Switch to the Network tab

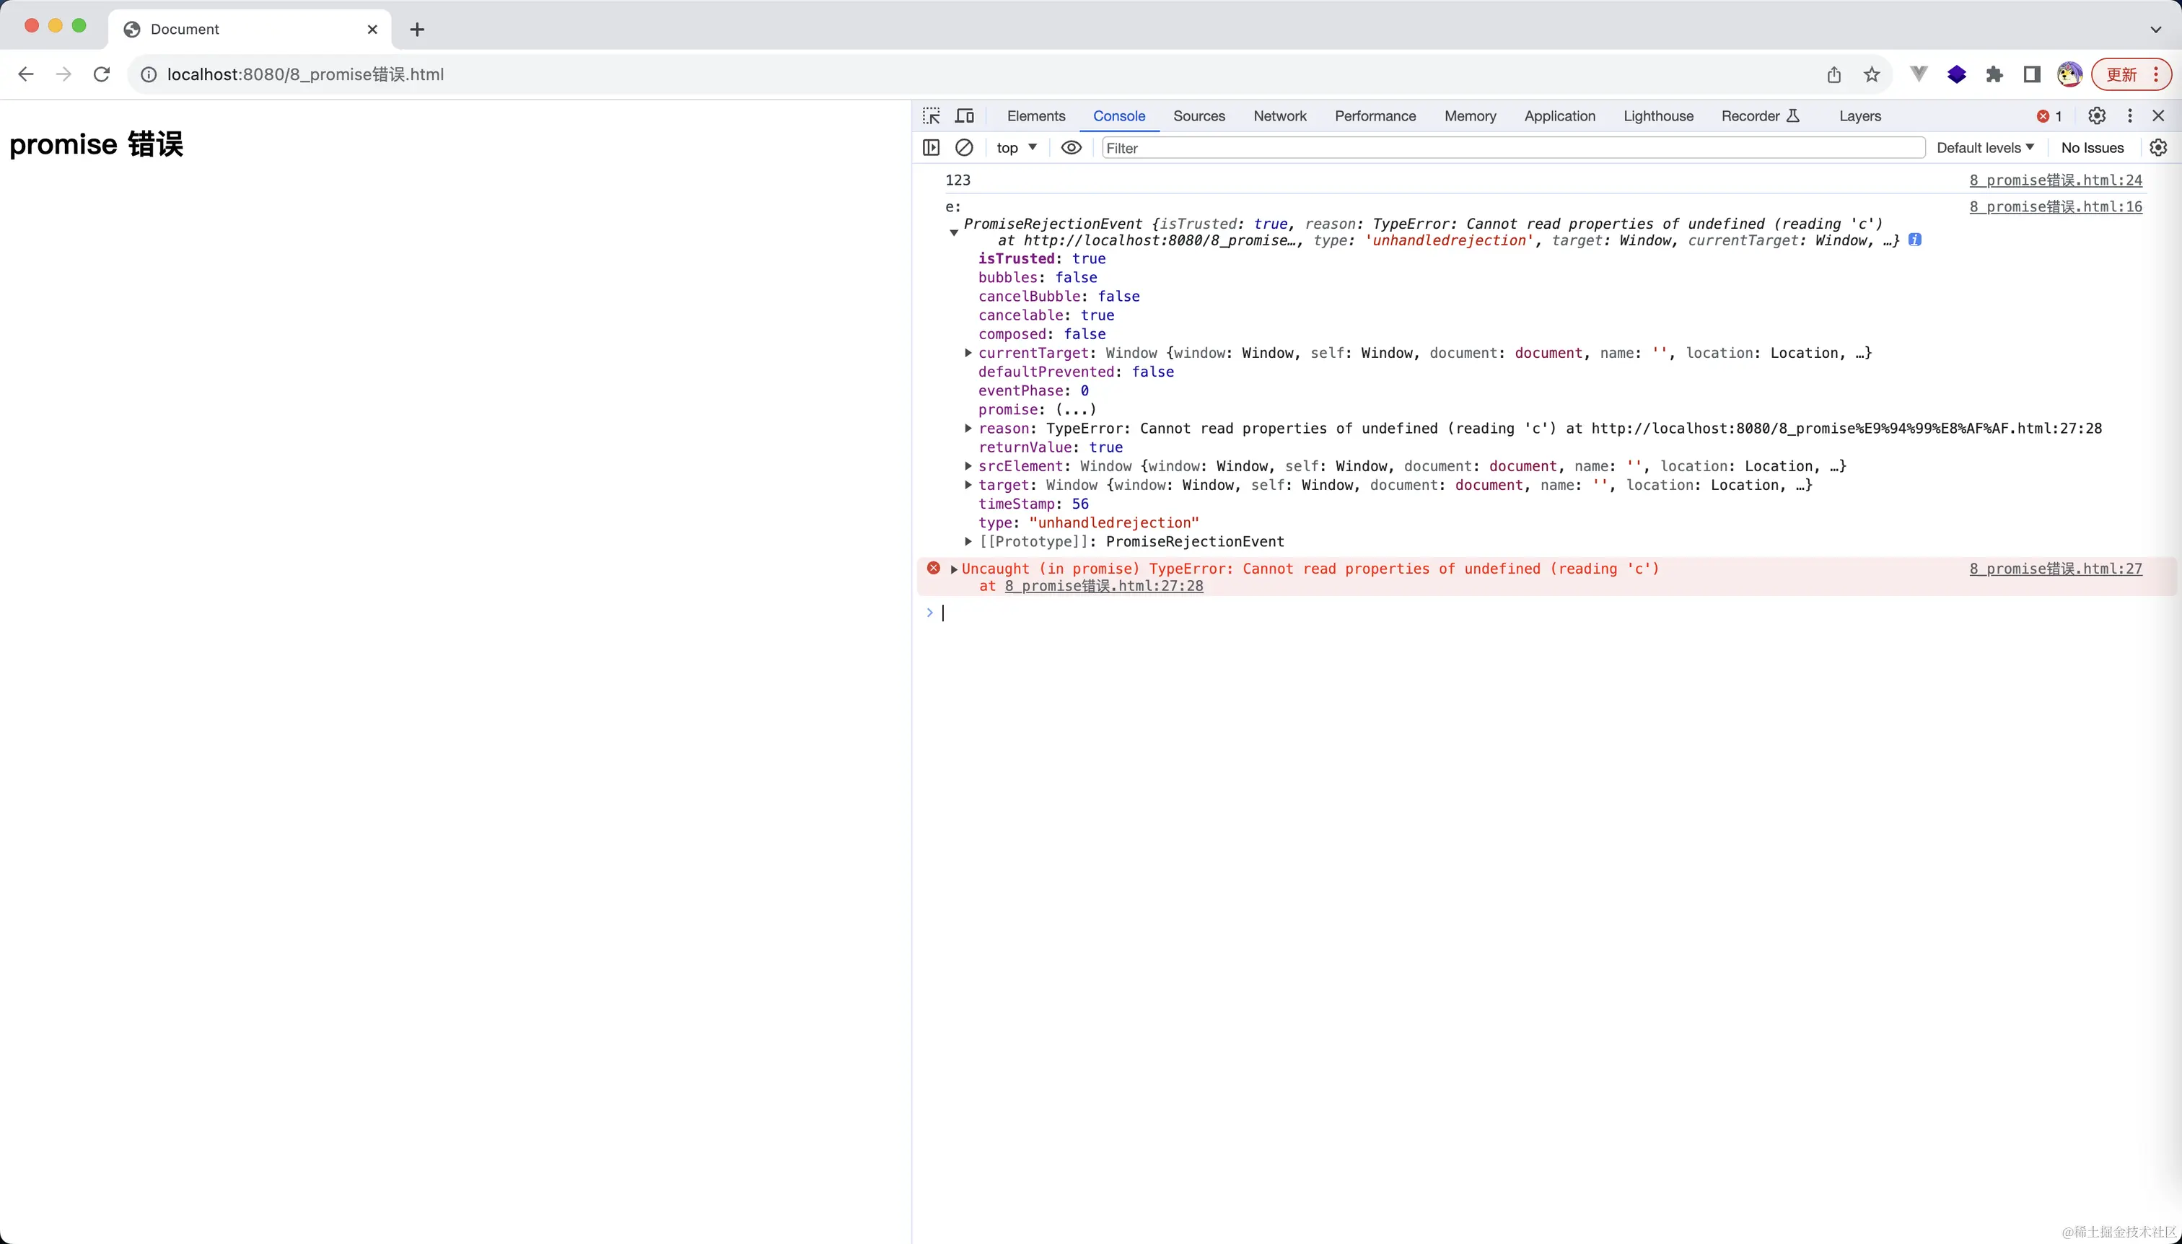1280,116
